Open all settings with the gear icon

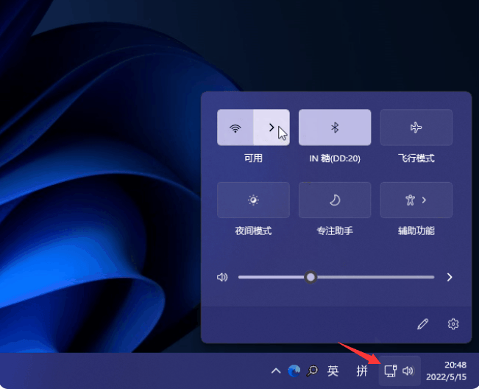coord(453,323)
